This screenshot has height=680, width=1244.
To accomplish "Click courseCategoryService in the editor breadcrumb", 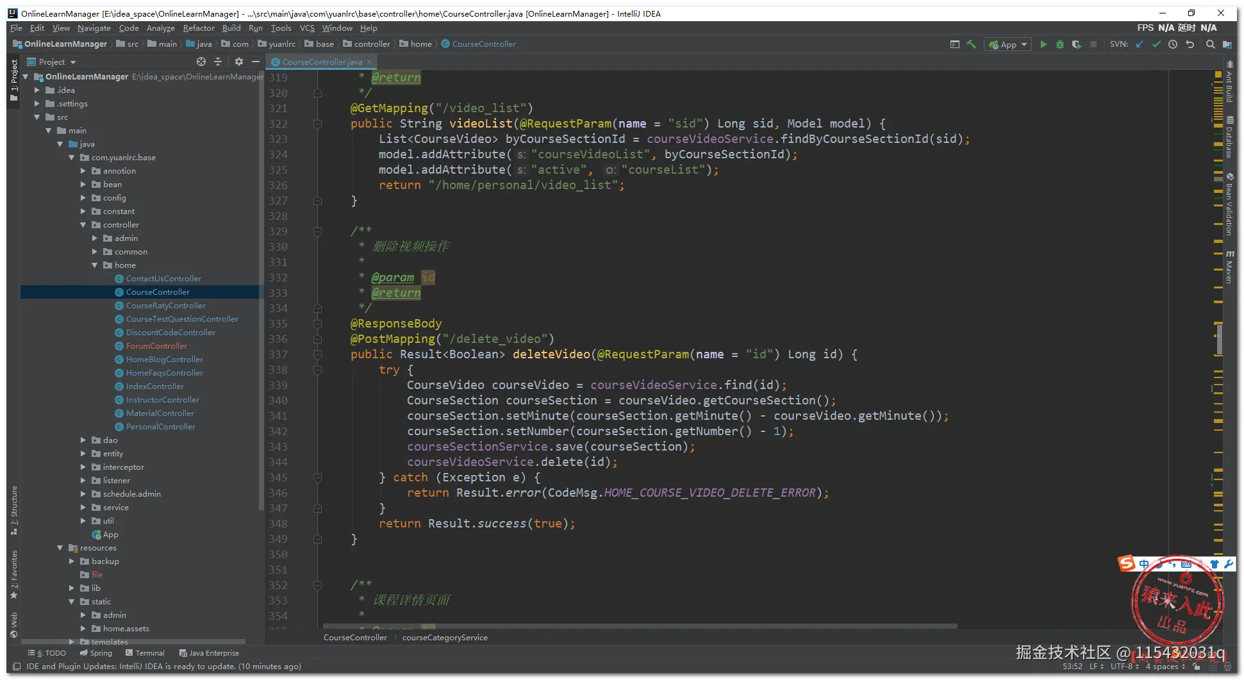I will pyautogui.click(x=445, y=638).
